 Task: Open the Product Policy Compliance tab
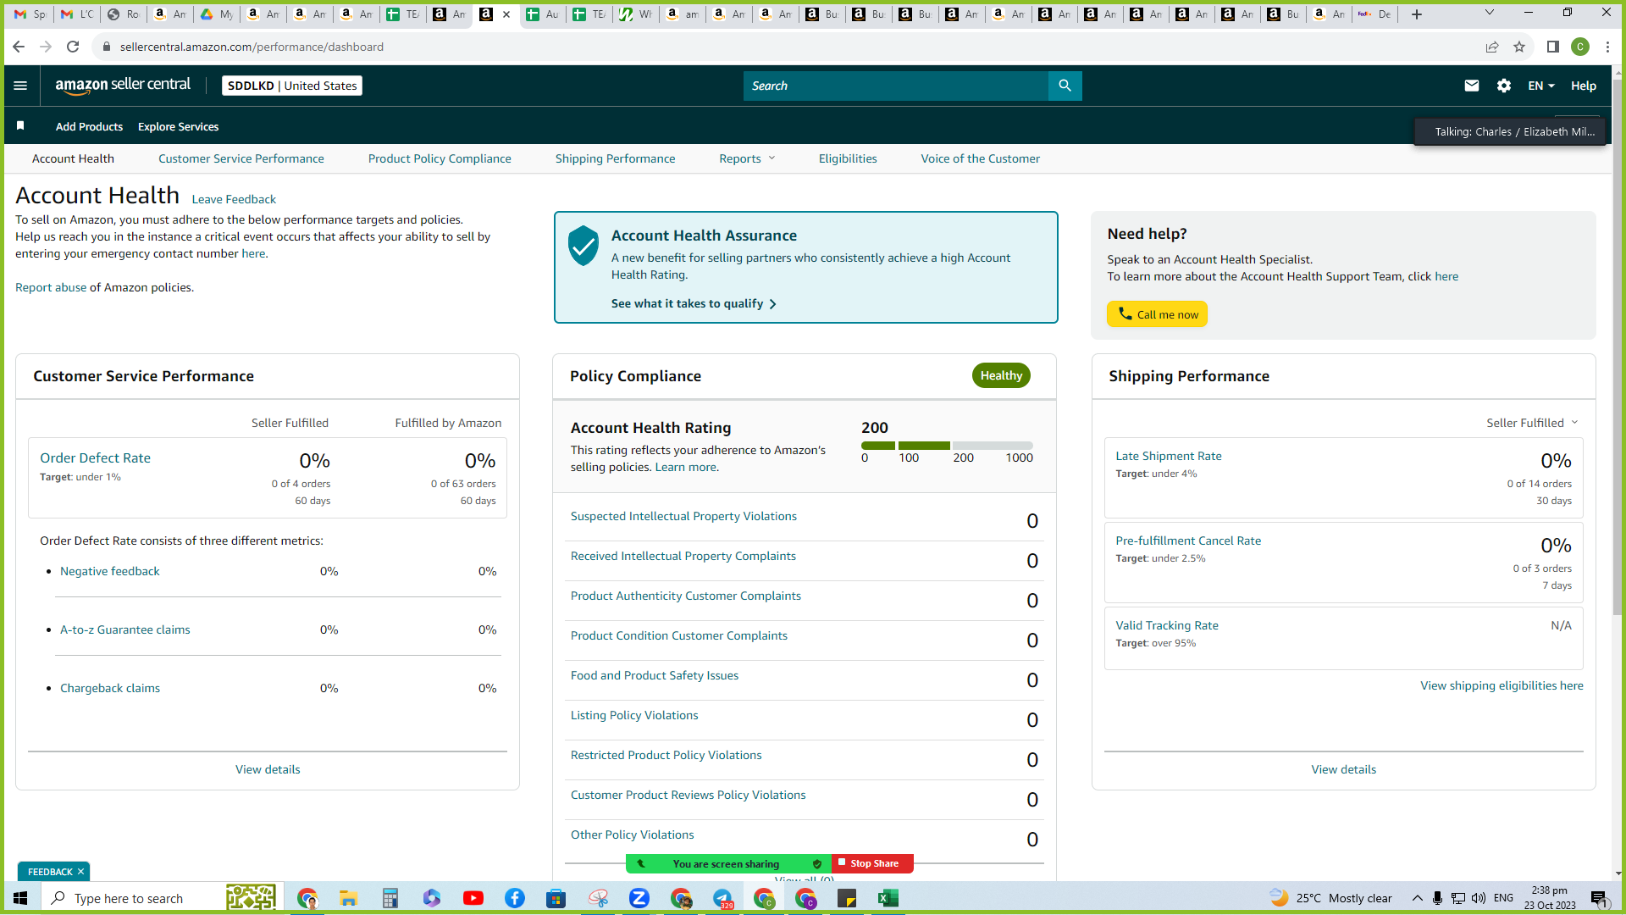[x=440, y=158]
